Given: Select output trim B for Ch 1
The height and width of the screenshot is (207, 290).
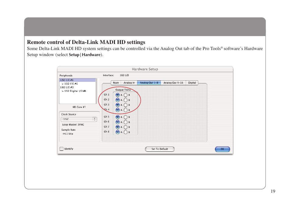Looking at the screenshot, I should coord(126,95).
